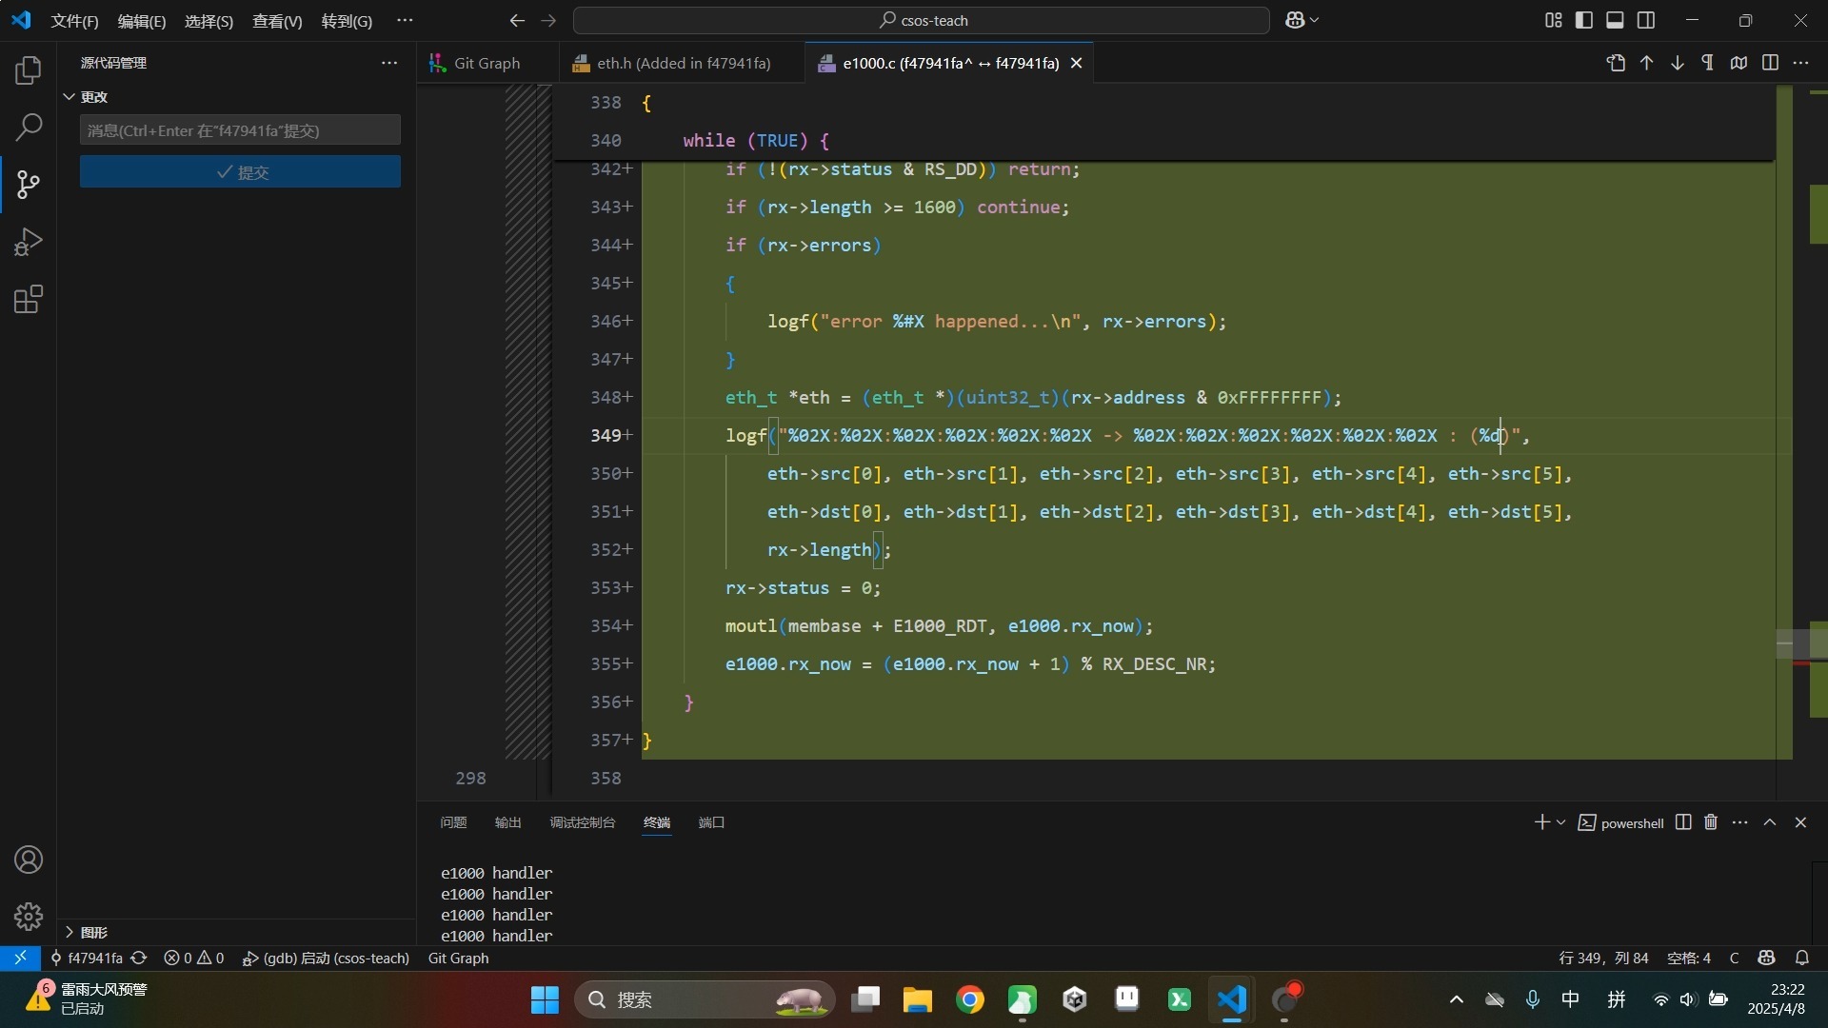Click Git Graph in the status bar
This screenshot has height=1028, width=1828.
click(458, 959)
